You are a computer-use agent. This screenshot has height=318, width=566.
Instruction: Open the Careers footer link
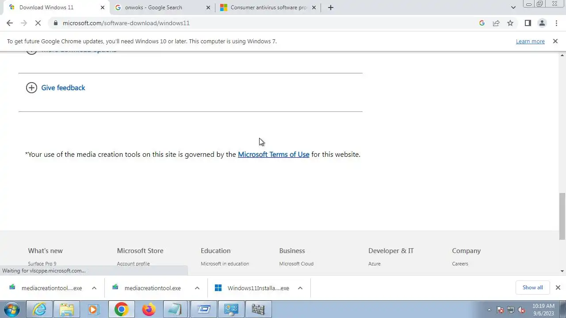click(x=460, y=264)
